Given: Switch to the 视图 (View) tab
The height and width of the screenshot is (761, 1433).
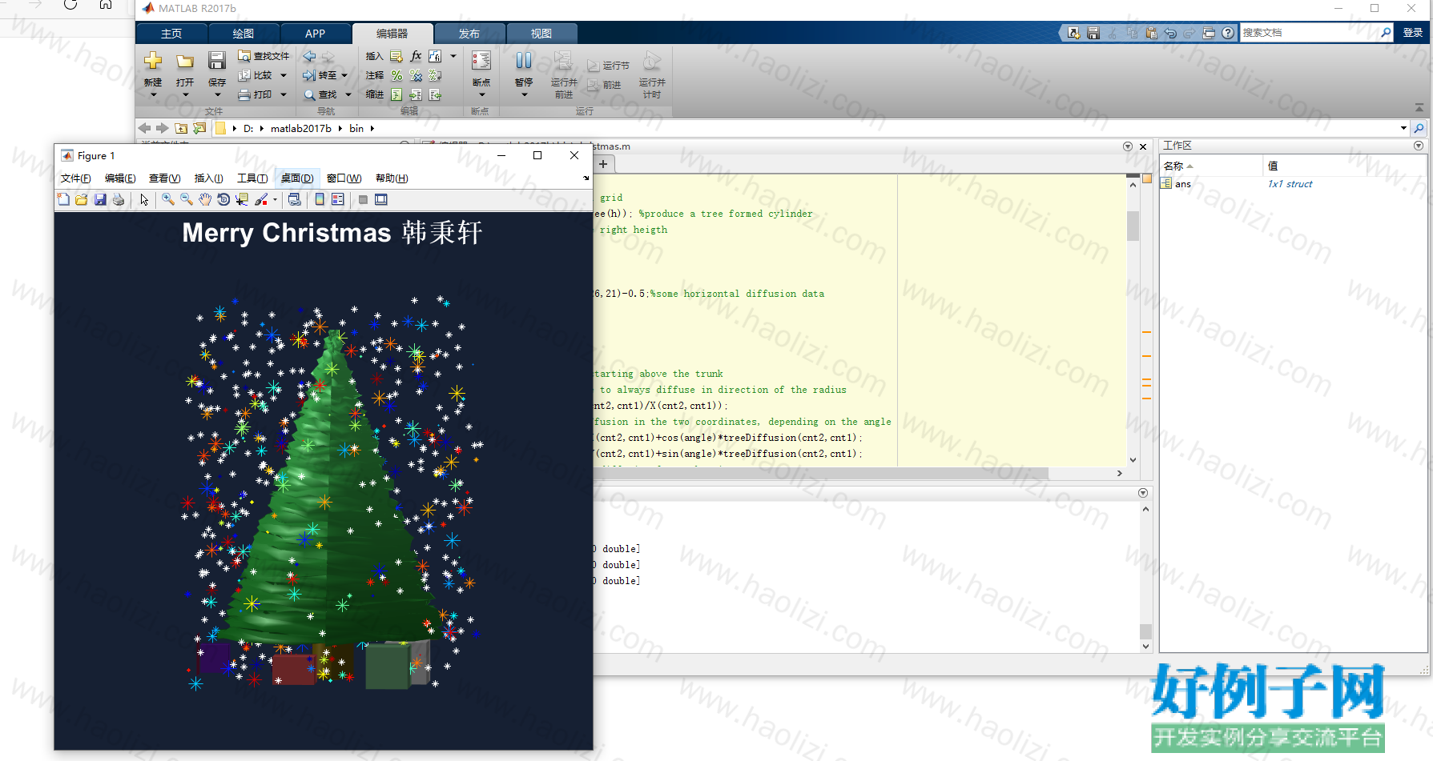Looking at the screenshot, I should (x=541, y=34).
